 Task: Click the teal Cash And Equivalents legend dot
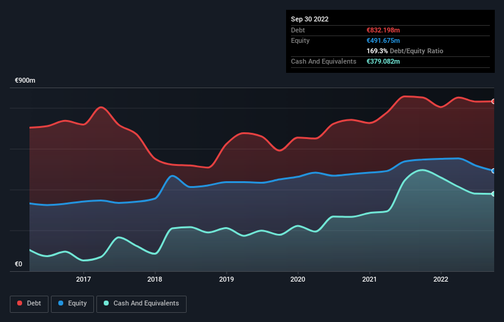[x=106, y=303]
